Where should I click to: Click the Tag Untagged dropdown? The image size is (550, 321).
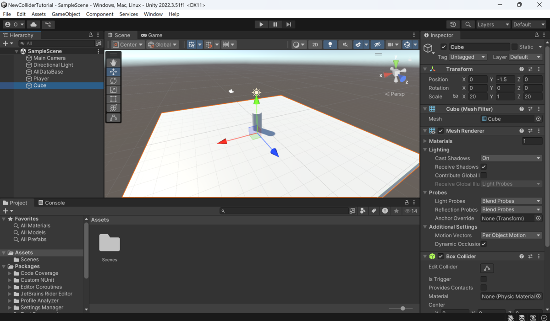pos(467,57)
